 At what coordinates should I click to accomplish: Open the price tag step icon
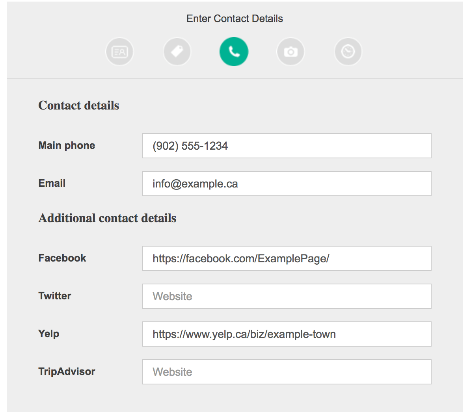point(177,52)
